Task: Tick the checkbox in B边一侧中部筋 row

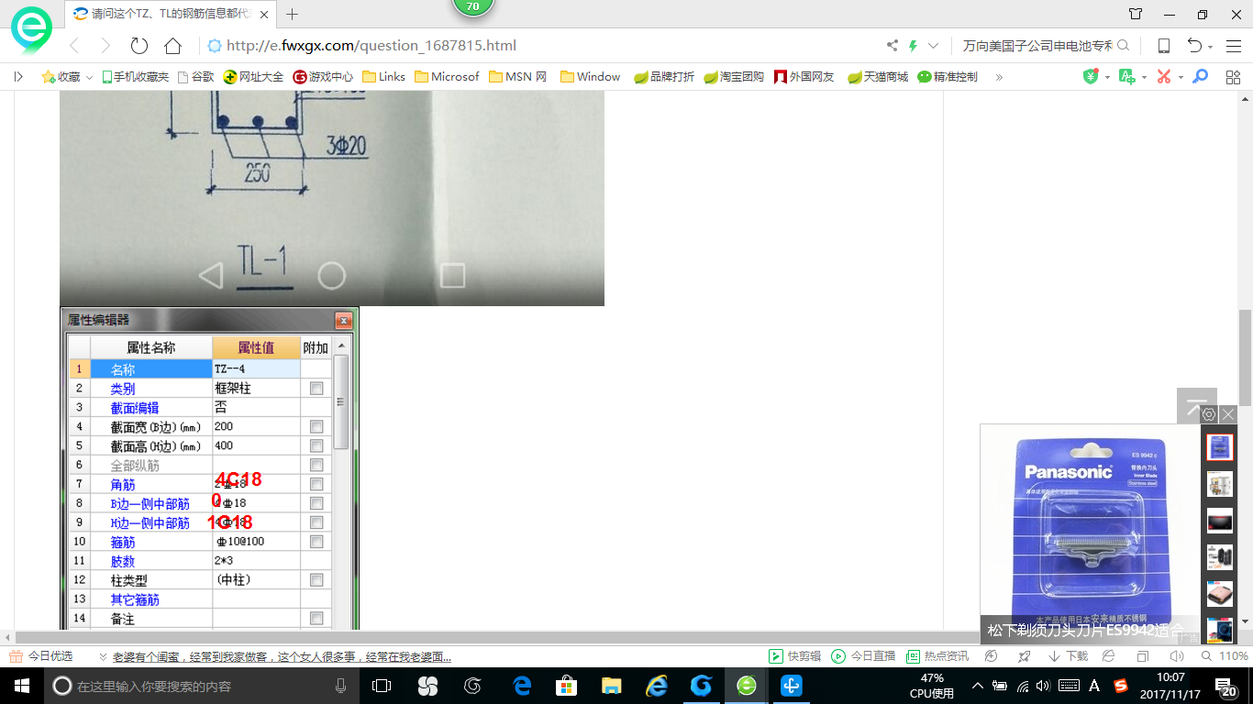Action: coord(316,503)
